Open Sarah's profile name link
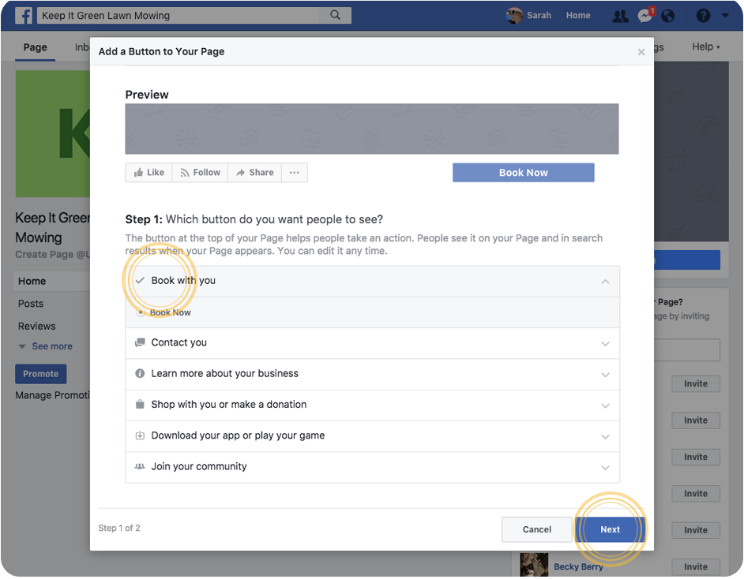Screen dimensions: 744x579 point(539,16)
